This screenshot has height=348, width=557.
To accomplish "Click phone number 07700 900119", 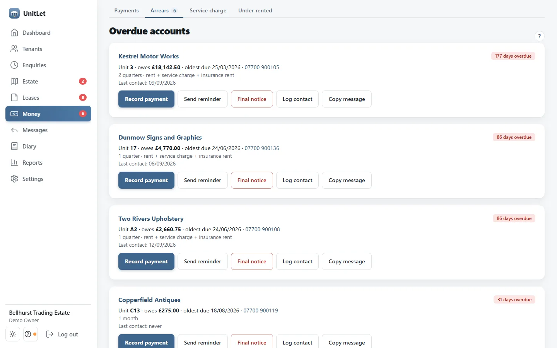I will pyautogui.click(x=261, y=310).
